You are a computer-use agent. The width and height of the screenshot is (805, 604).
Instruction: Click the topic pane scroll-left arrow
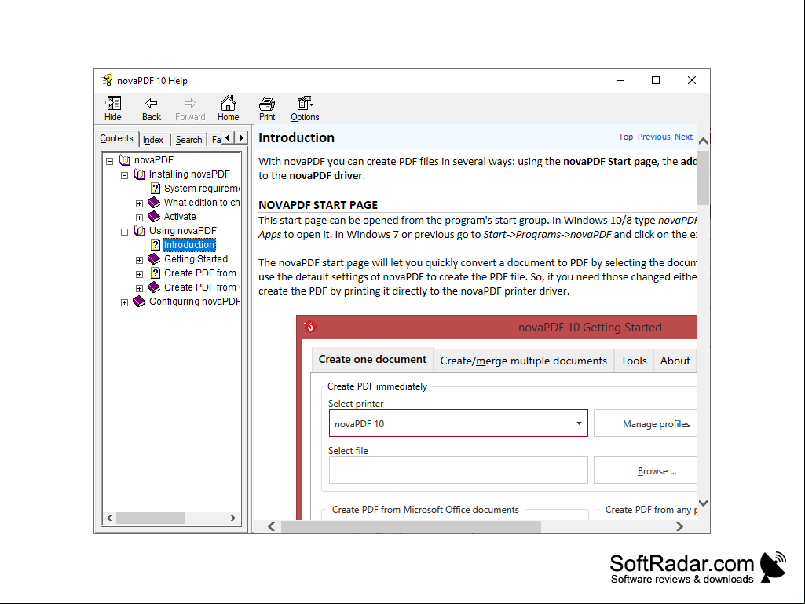pos(272,526)
